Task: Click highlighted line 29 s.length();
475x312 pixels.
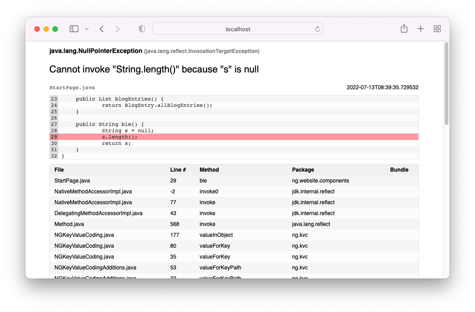Action: pyautogui.click(x=234, y=137)
